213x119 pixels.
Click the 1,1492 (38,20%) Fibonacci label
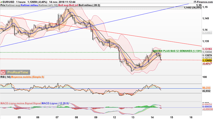pyautogui.click(x=193, y=8)
